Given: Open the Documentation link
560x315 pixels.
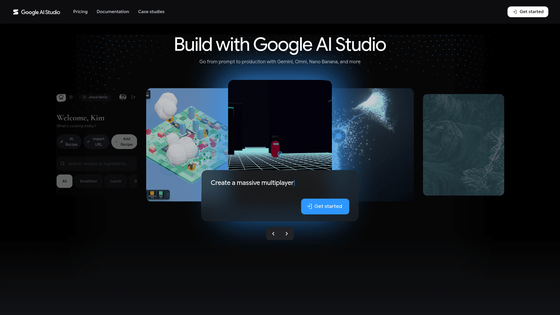Looking at the screenshot, I should click(113, 12).
